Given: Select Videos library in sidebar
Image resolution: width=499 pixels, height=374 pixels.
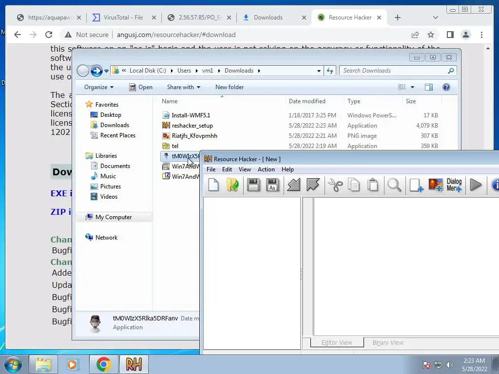Looking at the screenshot, I should 109,197.
